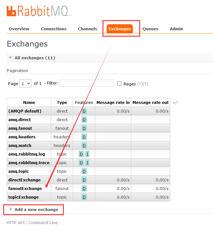Click the Pagination label

(18, 70)
